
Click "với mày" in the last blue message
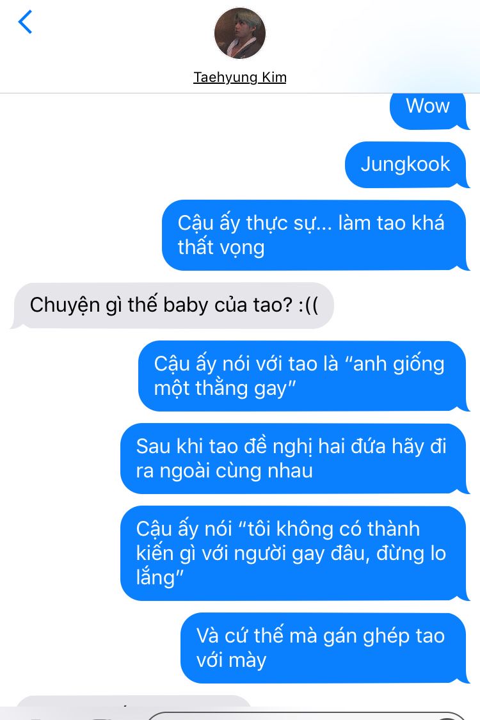(x=232, y=660)
